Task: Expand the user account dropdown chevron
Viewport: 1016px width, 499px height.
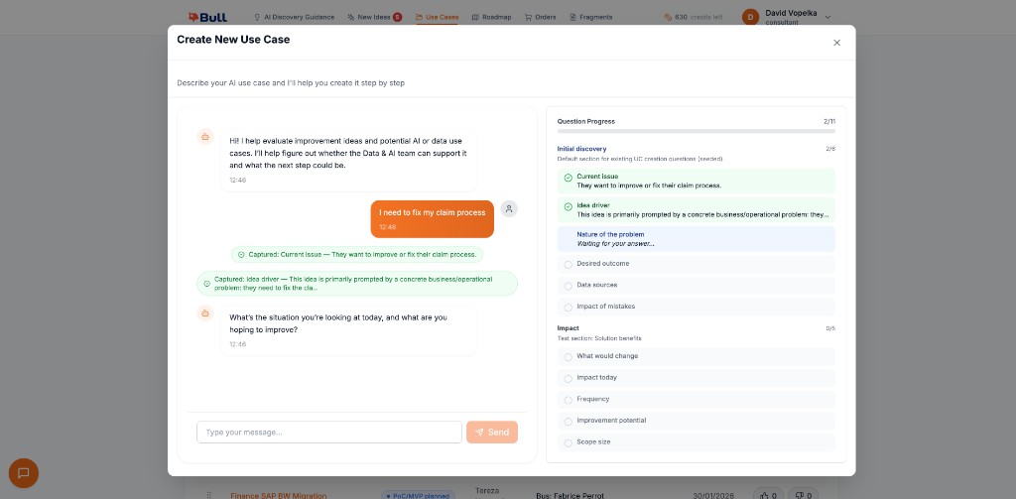Action: 827,18
